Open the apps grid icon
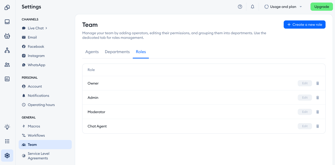Image resolution: width=335 pixels, height=165 pixels. pos(7,141)
